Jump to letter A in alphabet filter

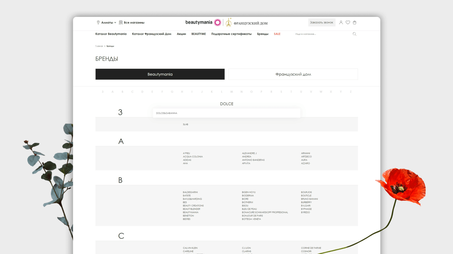pyautogui.click(x=113, y=92)
